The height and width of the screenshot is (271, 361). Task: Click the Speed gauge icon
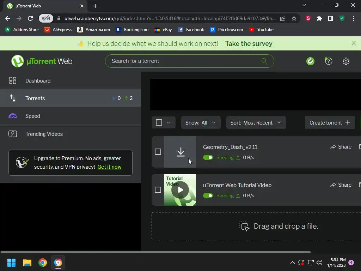pos(13,116)
